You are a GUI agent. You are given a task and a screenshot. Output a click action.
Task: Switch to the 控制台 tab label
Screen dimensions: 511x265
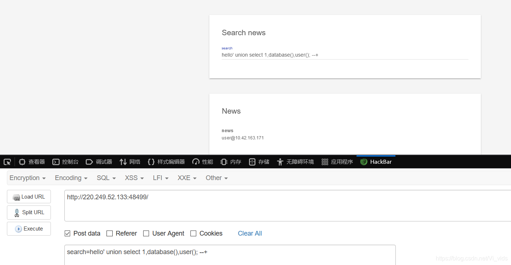pyautogui.click(x=70, y=162)
